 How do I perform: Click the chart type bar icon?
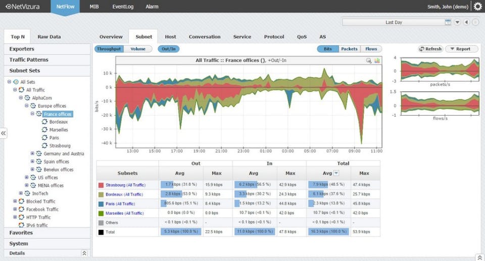[377, 61]
